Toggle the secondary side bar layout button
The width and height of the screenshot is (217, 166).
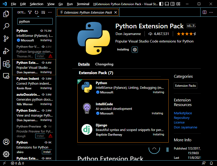pyautogui.click(x=173, y=4)
